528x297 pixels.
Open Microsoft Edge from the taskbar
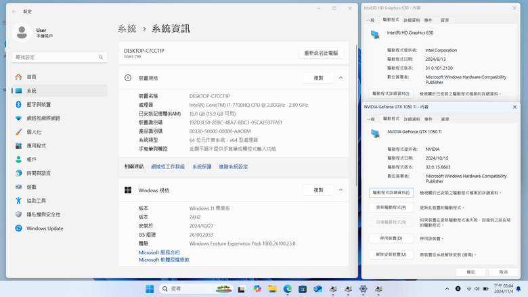pyautogui.click(x=288, y=289)
